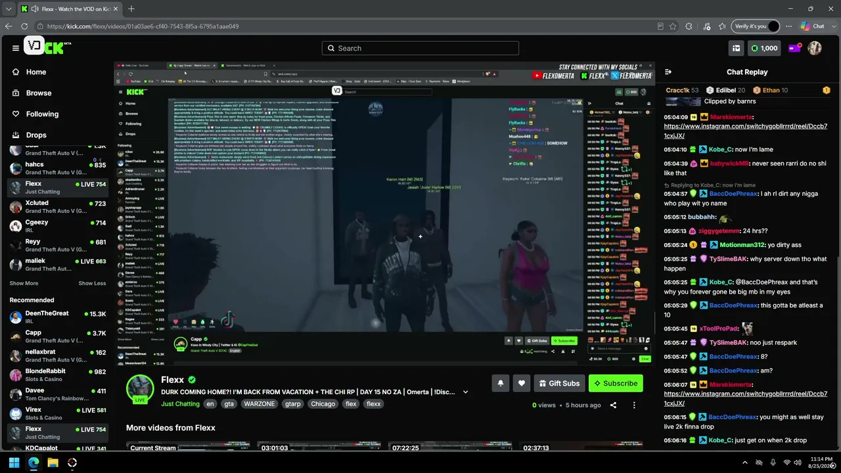841x473 pixels.
Task: Open the Kick sidebar hamburger menu
Action: pos(16,48)
